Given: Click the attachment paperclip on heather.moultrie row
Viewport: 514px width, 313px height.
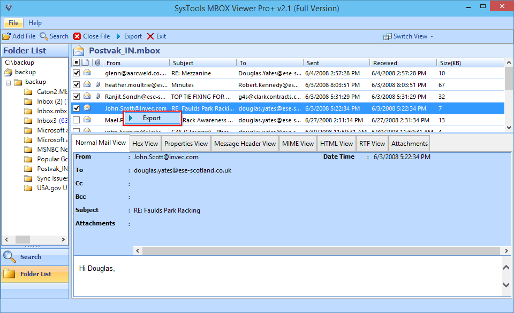Looking at the screenshot, I should click(97, 85).
